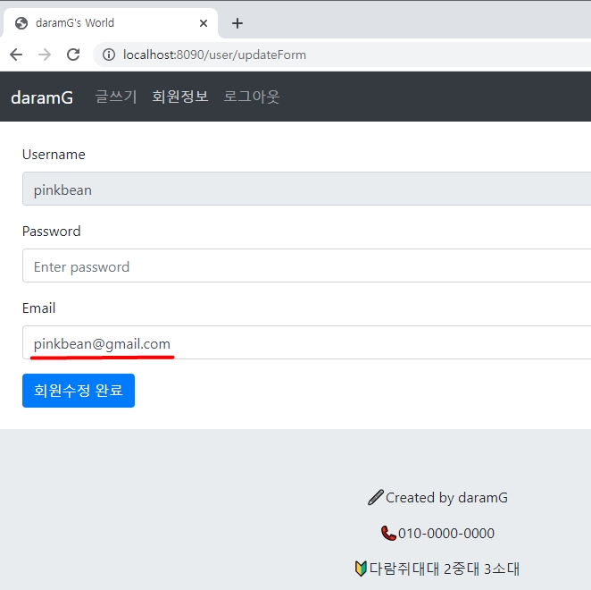Close the daramG's World tab
The image size is (591, 590).
204,23
